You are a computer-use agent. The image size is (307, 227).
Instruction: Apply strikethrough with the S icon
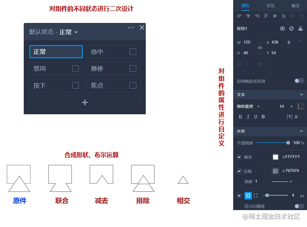263,117
